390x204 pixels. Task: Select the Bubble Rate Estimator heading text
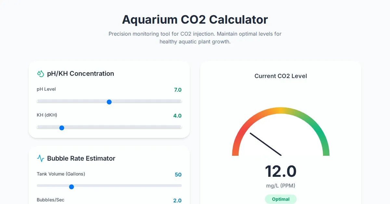[81, 158]
